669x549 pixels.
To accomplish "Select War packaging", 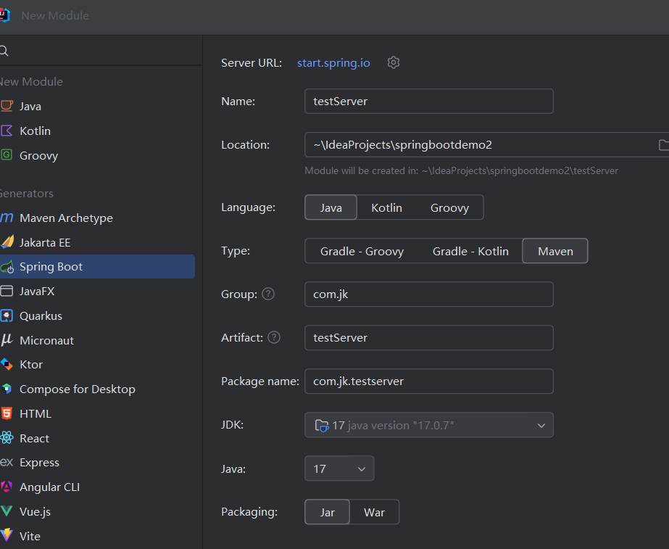I will pyautogui.click(x=374, y=512).
